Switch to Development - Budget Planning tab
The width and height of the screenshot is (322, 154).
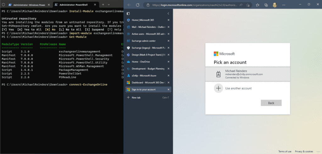(148, 69)
